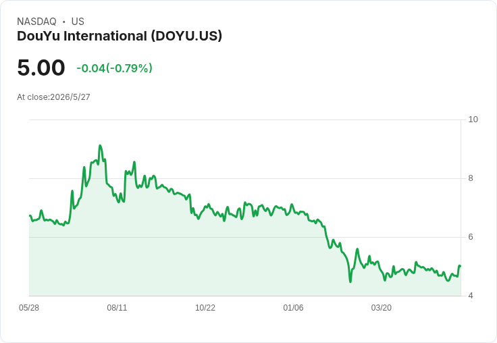Screen dimensions: 497x343
Task: Click the 08/11 date axis label
Action: tap(117, 308)
